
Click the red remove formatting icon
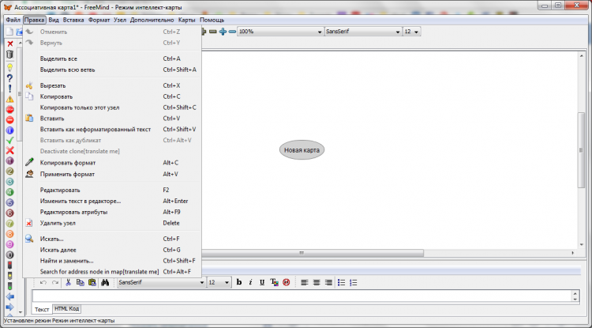287,282
